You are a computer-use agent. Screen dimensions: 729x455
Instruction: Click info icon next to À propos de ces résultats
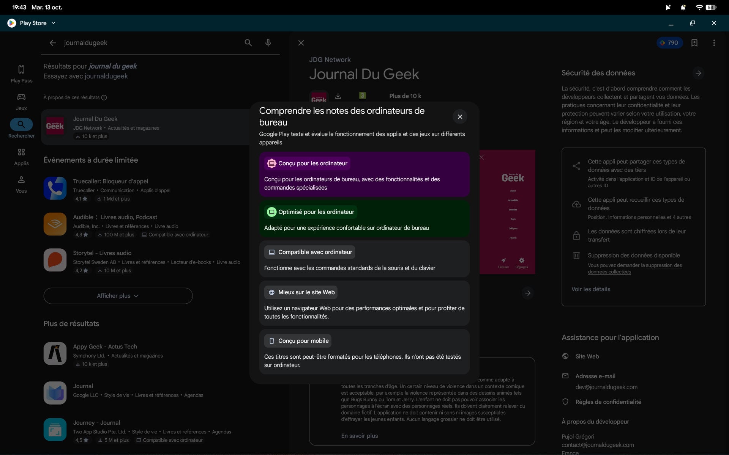point(104,97)
